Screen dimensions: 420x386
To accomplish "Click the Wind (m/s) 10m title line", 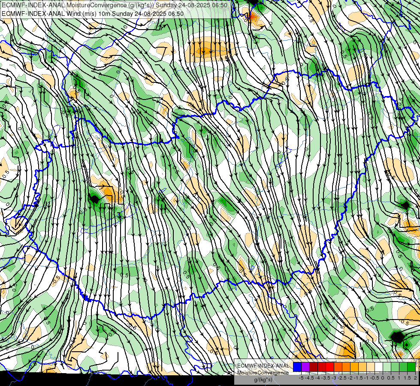I will click(93, 13).
